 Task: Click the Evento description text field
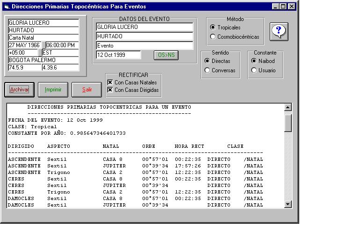pos(144,46)
